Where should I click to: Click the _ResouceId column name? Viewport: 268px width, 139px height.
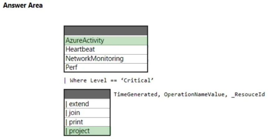click(x=248, y=94)
